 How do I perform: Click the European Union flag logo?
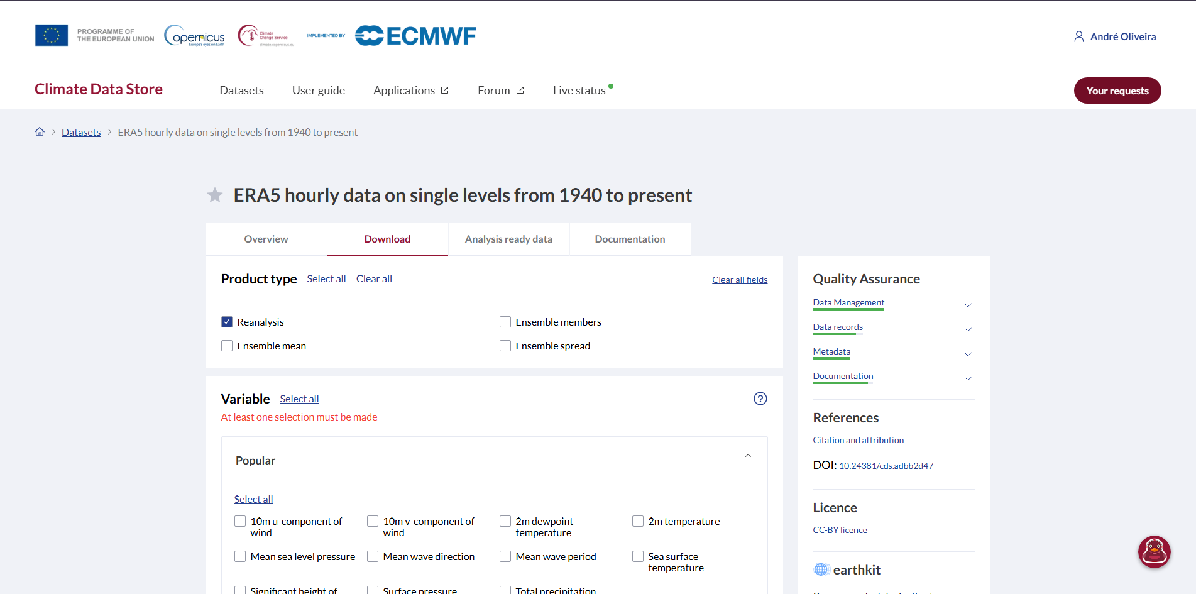click(52, 35)
